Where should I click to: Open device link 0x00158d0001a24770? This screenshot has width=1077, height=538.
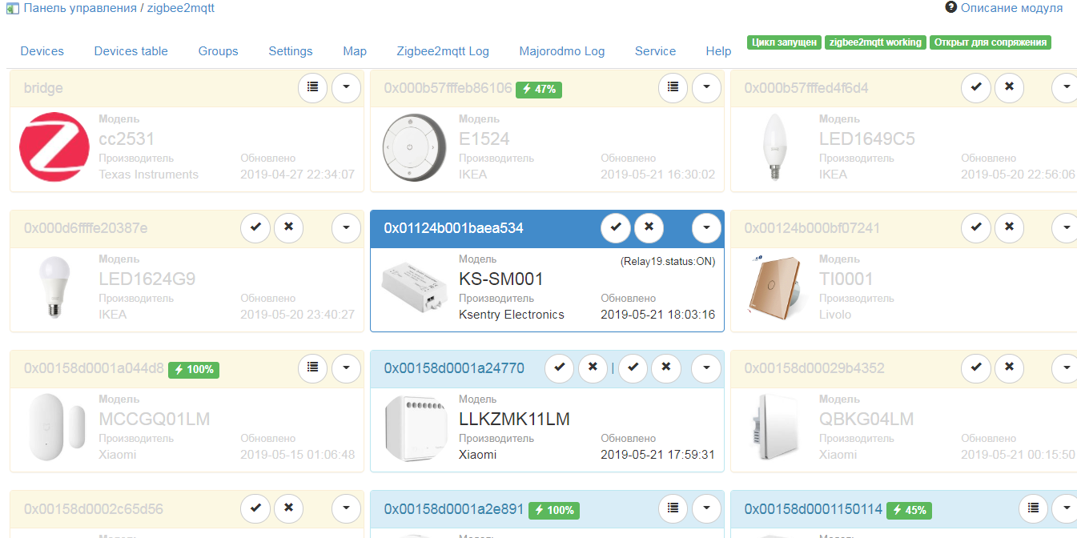[x=454, y=368]
